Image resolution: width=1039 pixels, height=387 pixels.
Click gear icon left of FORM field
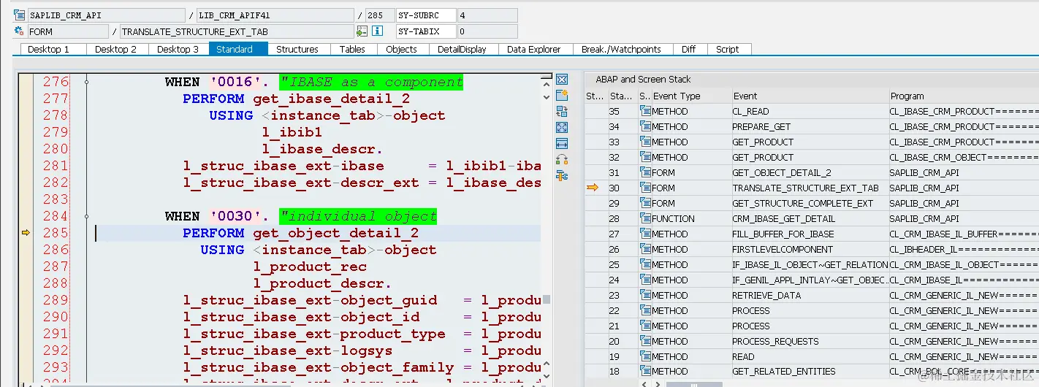(x=19, y=31)
